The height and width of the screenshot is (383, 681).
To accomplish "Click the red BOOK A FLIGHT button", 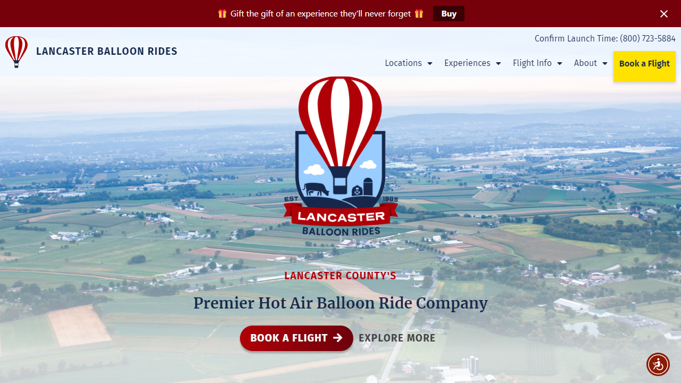I will 296,338.
